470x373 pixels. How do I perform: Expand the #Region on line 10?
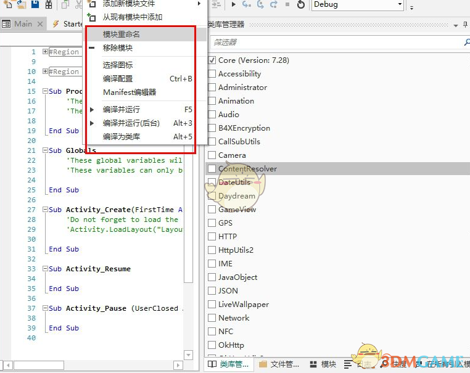point(45,72)
